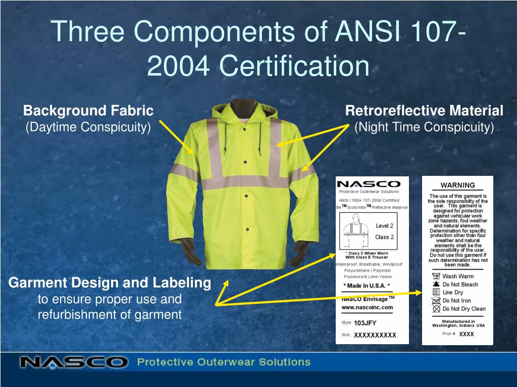Viewport: 517px width, 387px height.
Task: Select 'Do Not Iron' text
Action: pyautogui.click(x=456, y=300)
